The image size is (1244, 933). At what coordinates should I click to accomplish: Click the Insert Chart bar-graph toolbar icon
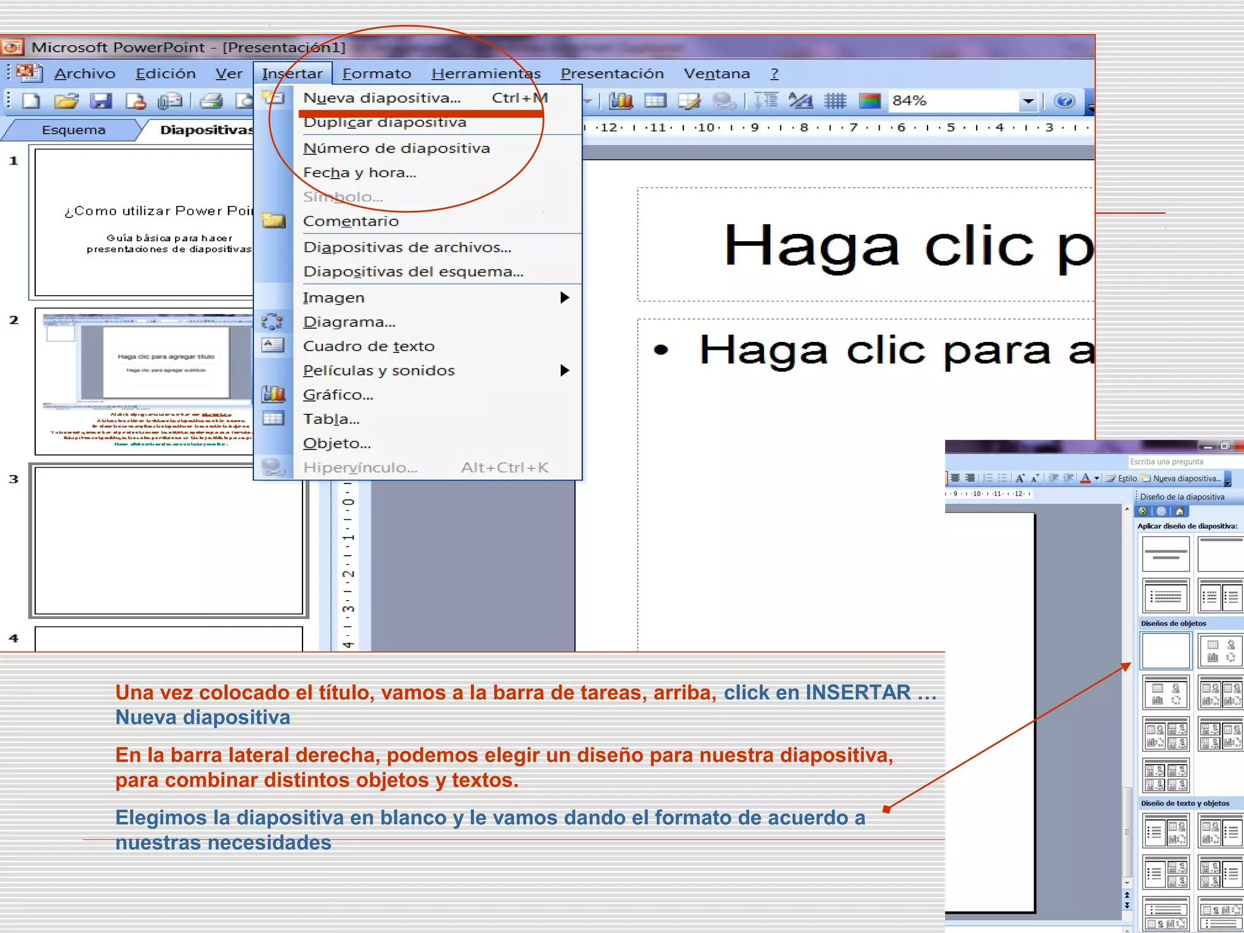point(621,101)
